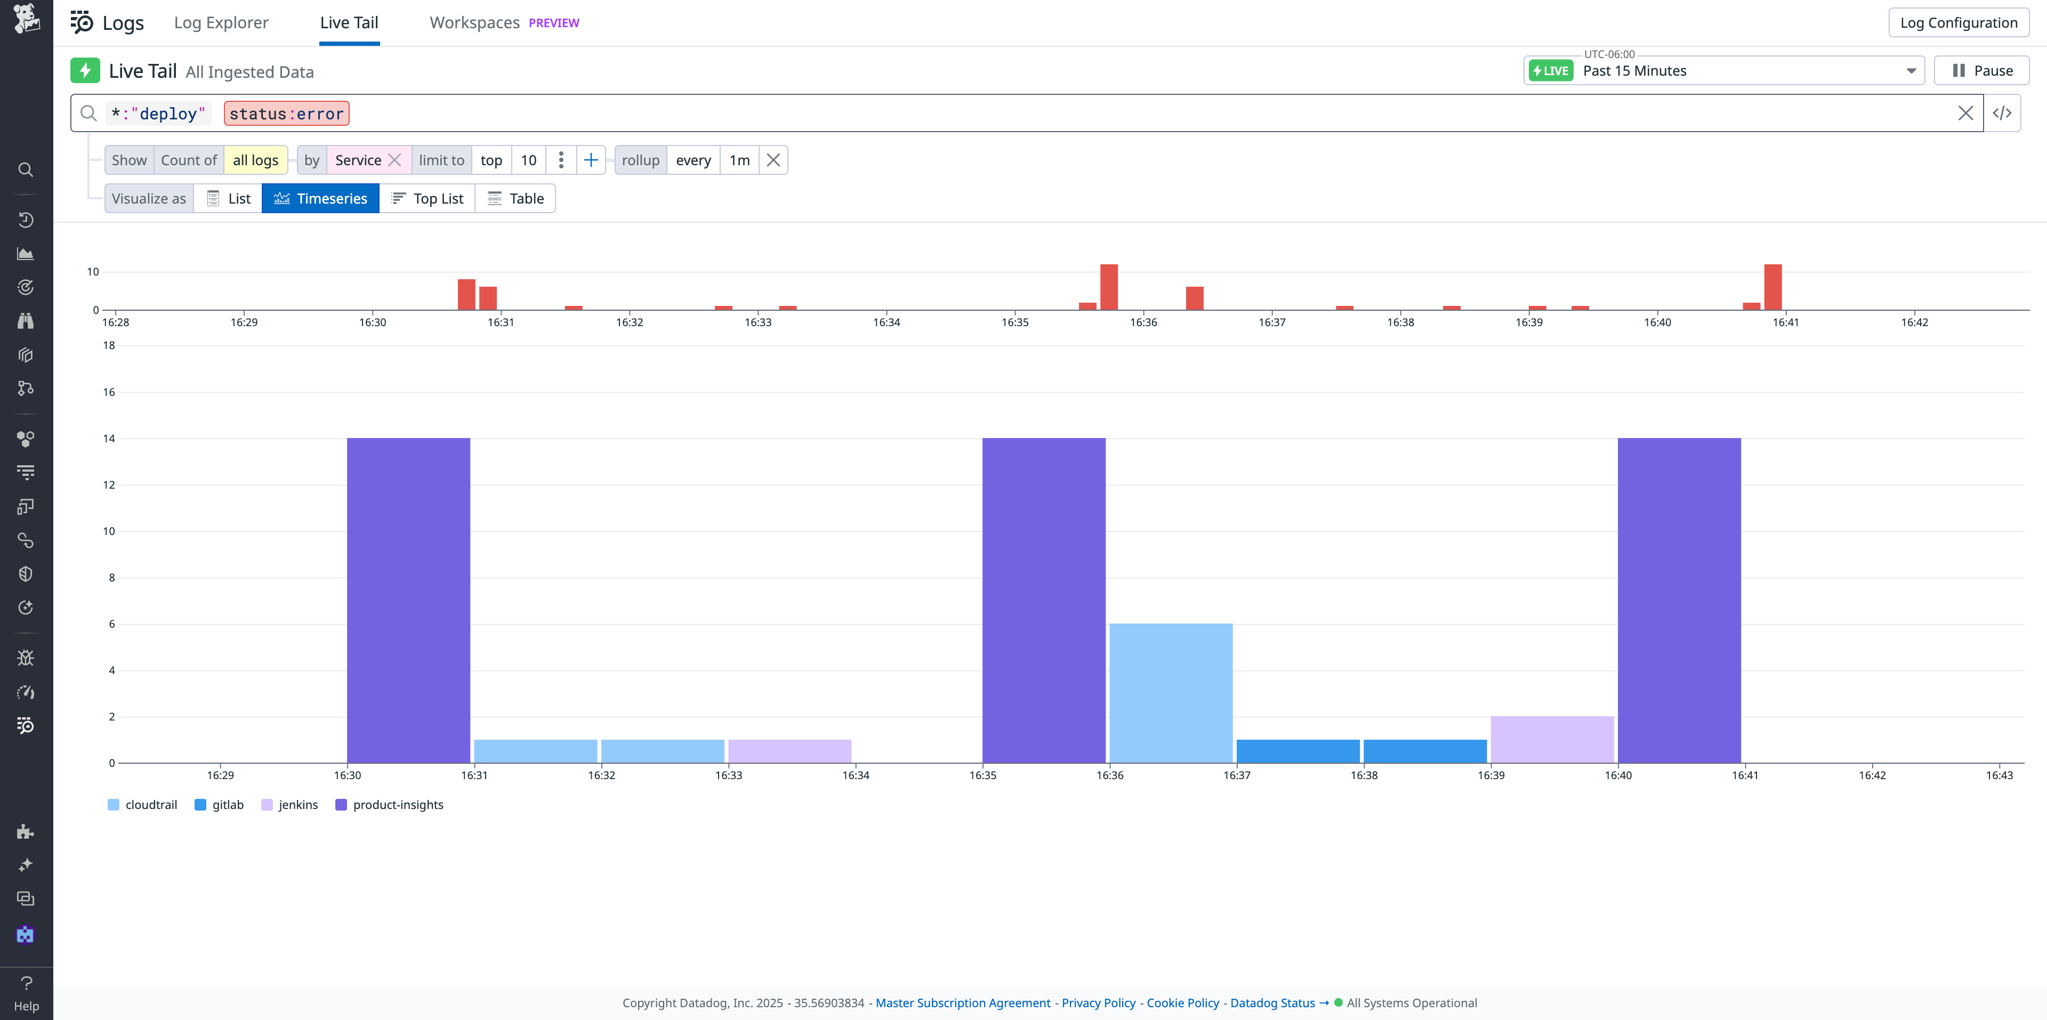Select the Error Tracking bug icon
Image resolution: width=2047 pixels, height=1020 pixels.
26,657
